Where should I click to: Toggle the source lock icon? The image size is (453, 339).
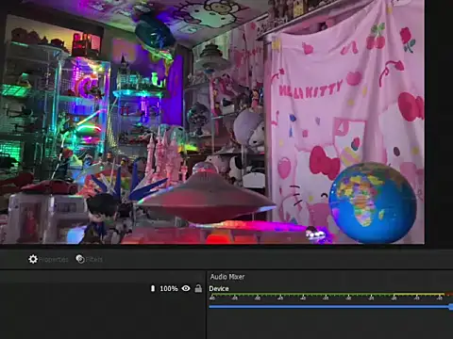198,288
